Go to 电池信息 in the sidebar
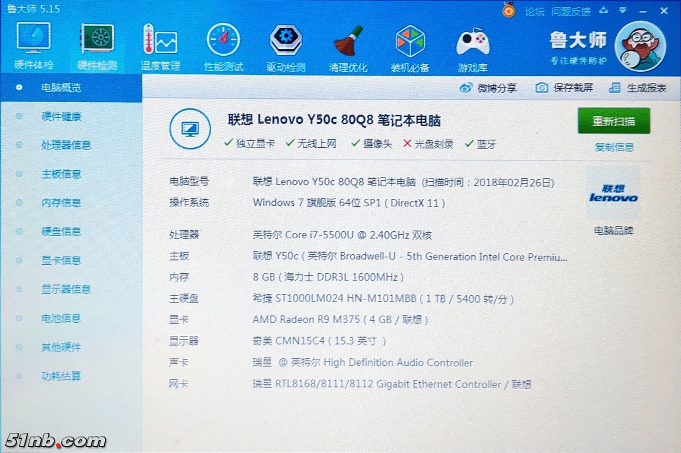Screen dimensions: 681x453 tap(61, 318)
